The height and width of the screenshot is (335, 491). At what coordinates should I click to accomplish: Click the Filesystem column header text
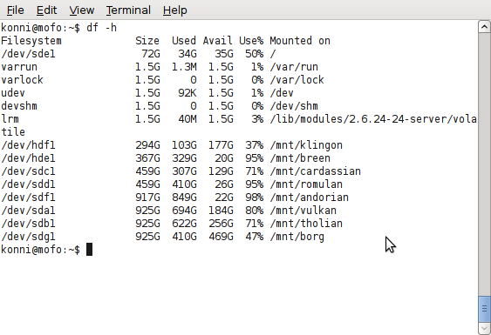pos(31,41)
